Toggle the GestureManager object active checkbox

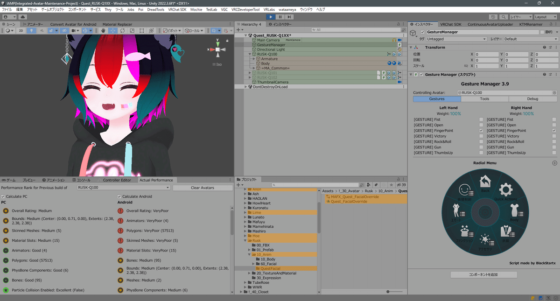pos(423,32)
